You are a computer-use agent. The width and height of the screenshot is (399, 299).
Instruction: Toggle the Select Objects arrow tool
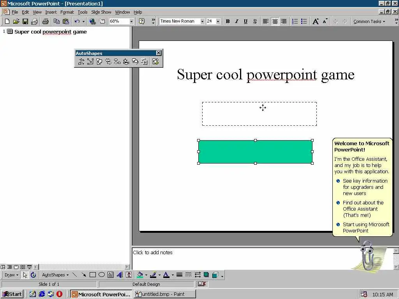[25, 275]
